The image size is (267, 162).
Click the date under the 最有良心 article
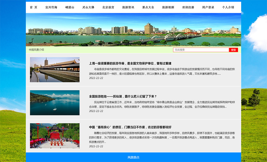(x=96, y=146)
